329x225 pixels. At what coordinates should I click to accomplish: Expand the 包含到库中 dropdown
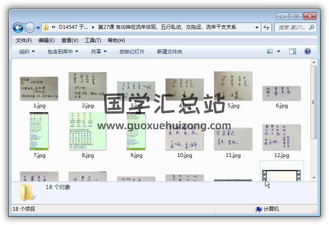click(62, 51)
